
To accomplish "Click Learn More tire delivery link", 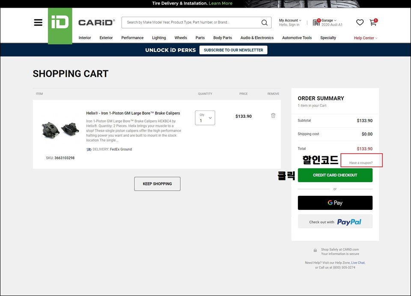I will 220,3.
